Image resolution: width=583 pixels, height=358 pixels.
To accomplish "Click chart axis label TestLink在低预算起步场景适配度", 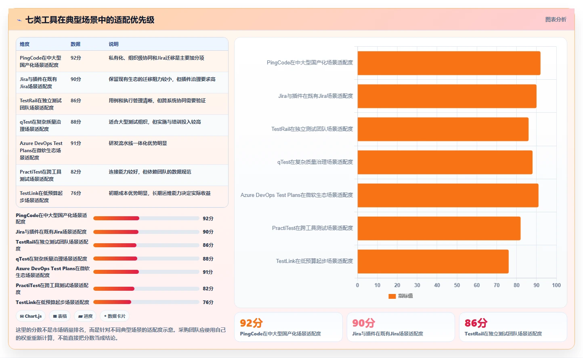I will (315, 261).
